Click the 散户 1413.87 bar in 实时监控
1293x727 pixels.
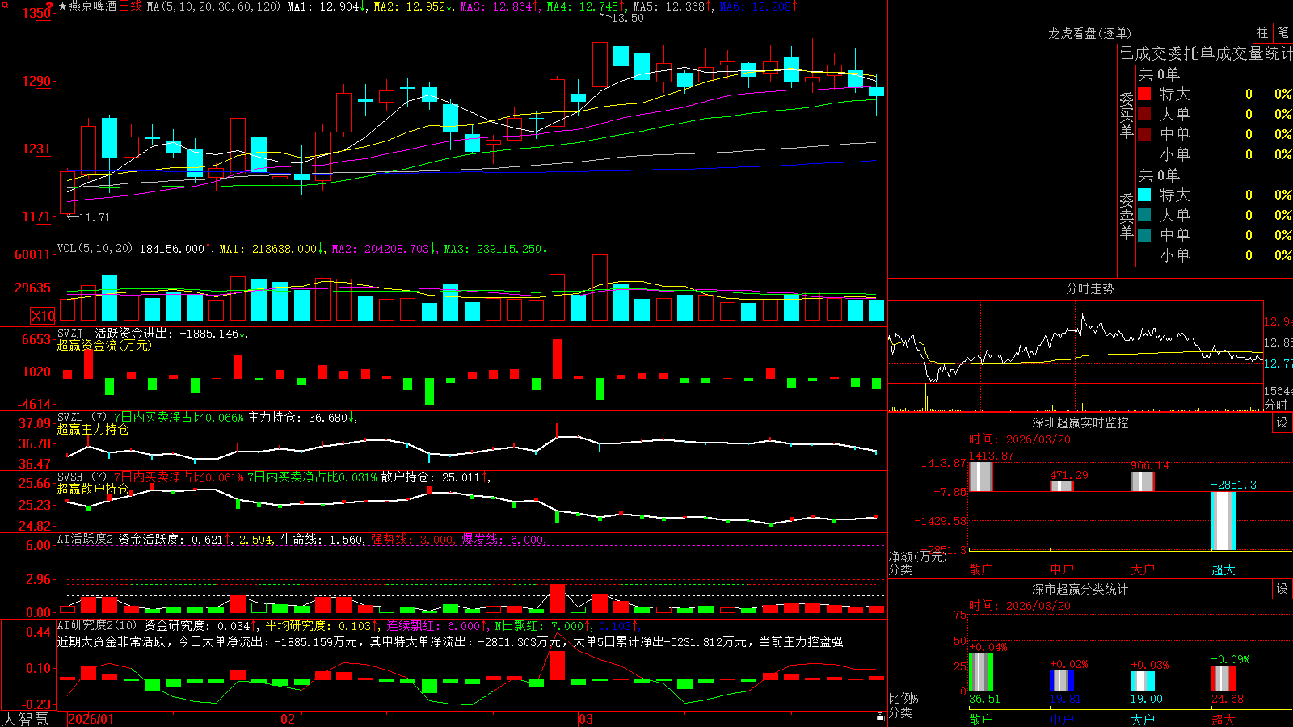click(x=980, y=476)
